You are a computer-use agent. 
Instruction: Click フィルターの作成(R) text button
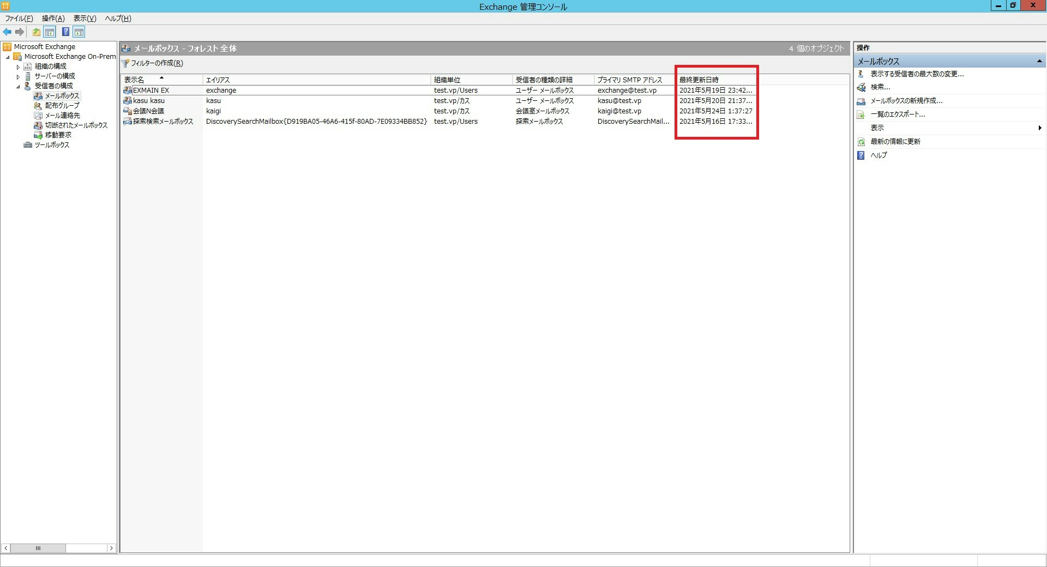pyautogui.click(x=157, y=63)
